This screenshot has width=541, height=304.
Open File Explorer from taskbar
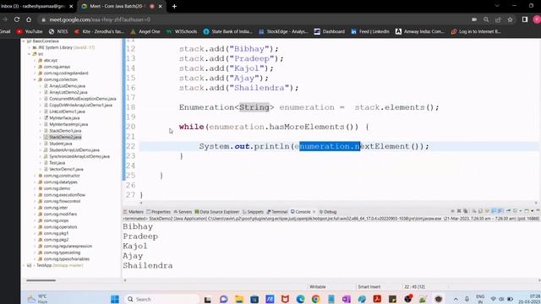[x=239, y=299]
